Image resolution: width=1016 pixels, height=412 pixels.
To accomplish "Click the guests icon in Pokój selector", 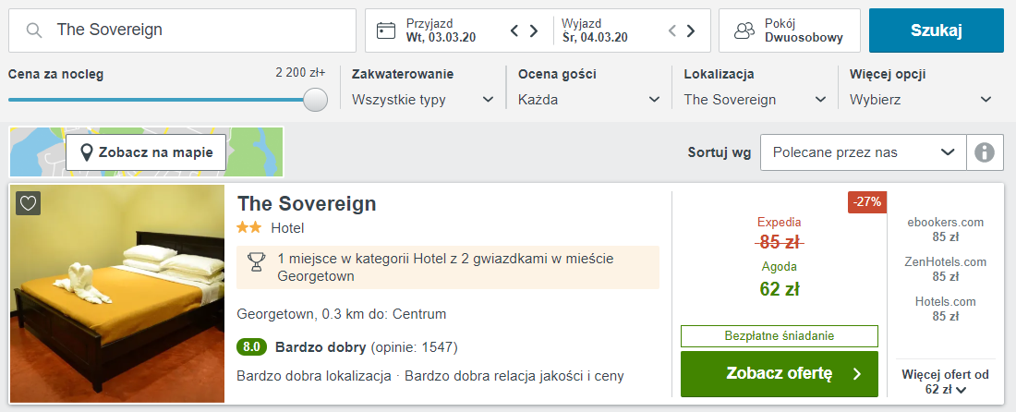I will [744, 30].
